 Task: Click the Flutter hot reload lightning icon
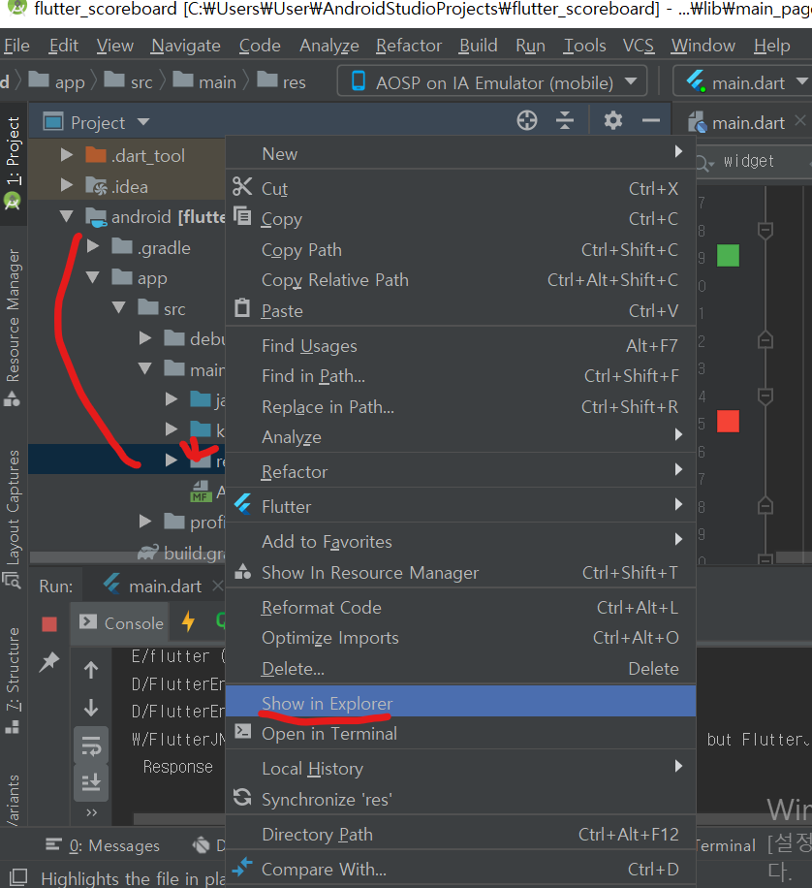(x=189, y=621)
